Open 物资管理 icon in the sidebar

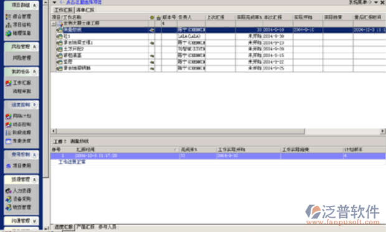(x=8, y=207)
